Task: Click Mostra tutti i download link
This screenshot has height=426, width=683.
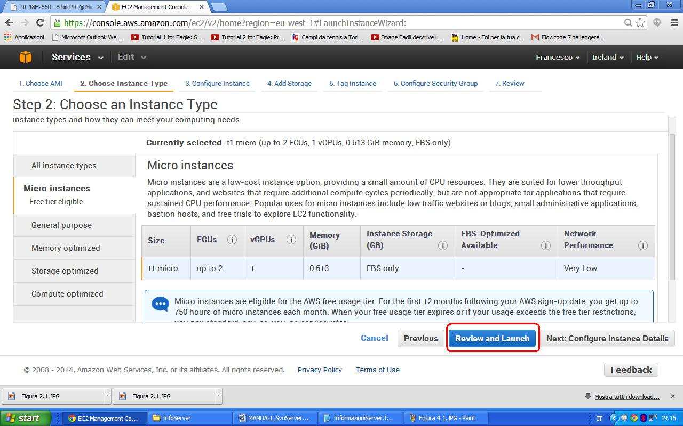Action: (627, 396)
